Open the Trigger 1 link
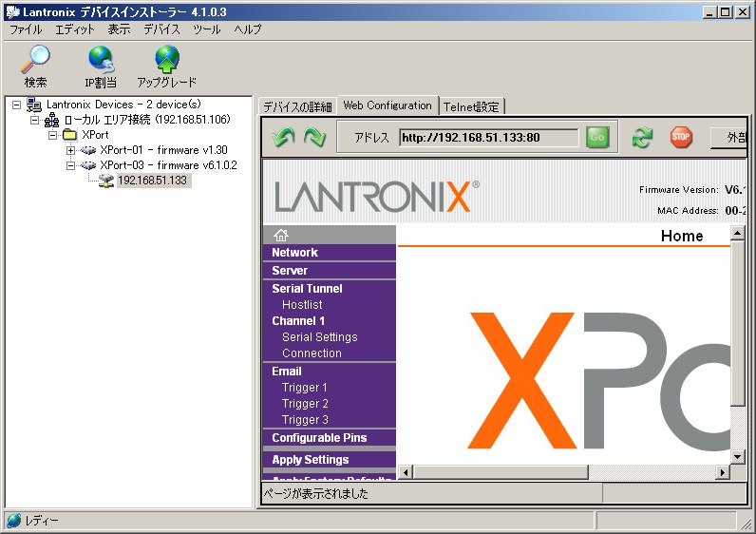The image size is (756, 534). tap(305, 388)
